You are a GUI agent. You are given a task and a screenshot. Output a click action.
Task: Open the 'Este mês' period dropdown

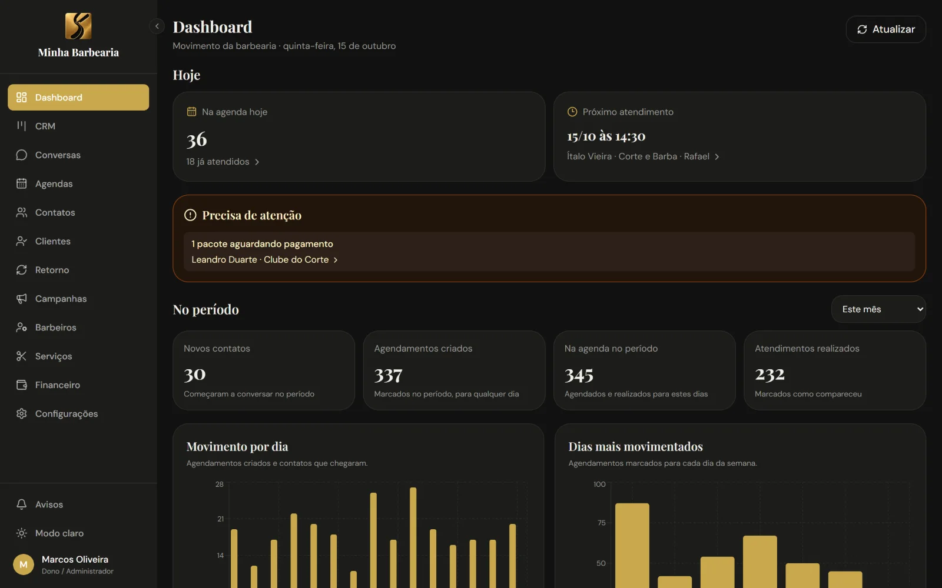878,309
